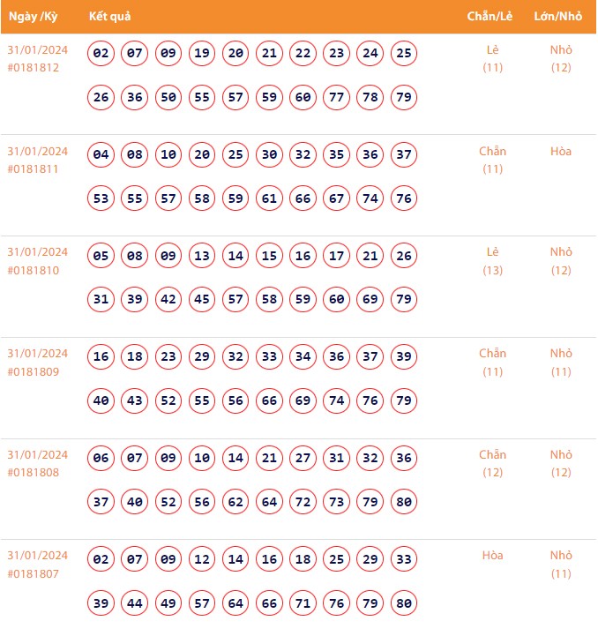Click Chẵn (12) result for draw #0181808
This screenshot has height=636, width=598.
point(493,463)
